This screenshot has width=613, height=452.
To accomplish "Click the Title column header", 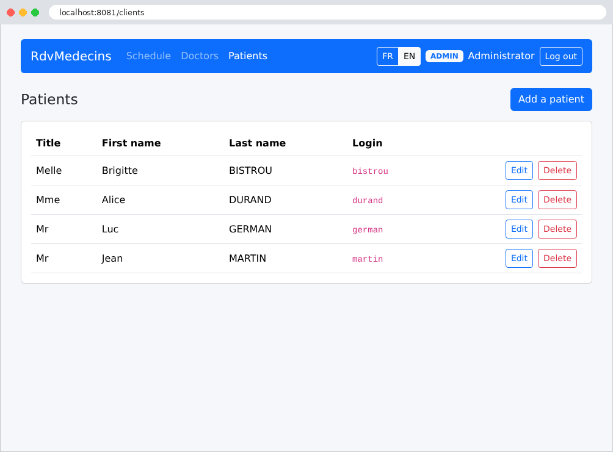I will point(48,143).
